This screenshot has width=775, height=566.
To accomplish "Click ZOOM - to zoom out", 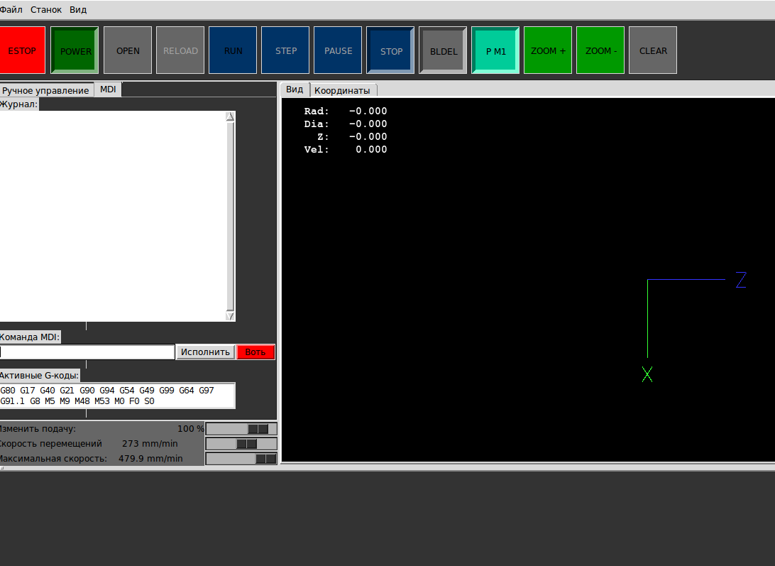I will [x=600, y=50].
